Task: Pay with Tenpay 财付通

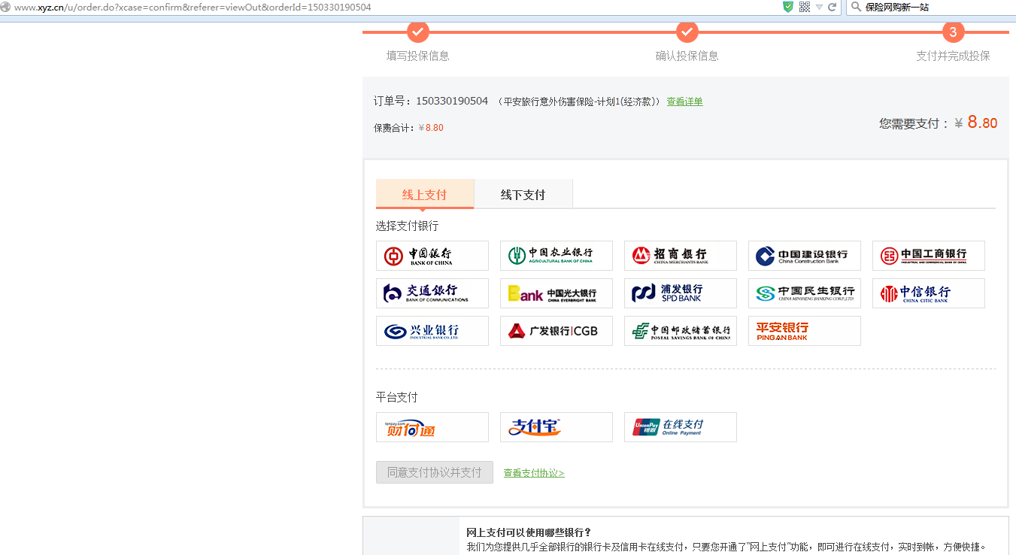Action: click(x=432, y=427)
